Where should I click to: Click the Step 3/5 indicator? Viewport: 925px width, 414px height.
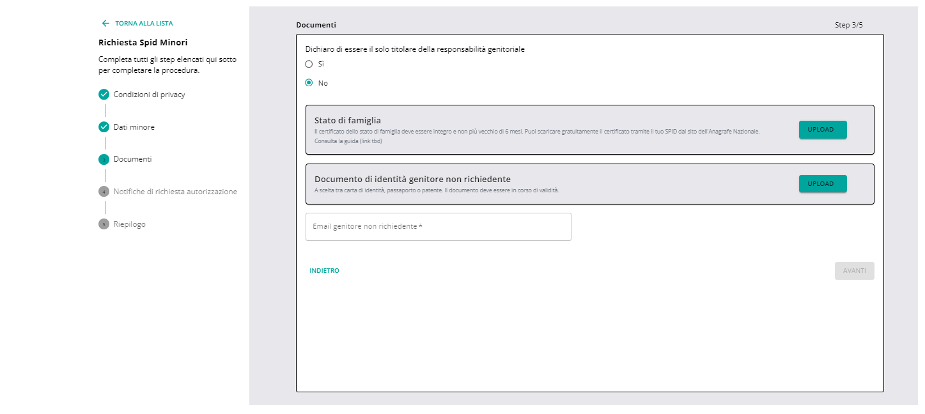pyautogui.click(x=849, y=25)
